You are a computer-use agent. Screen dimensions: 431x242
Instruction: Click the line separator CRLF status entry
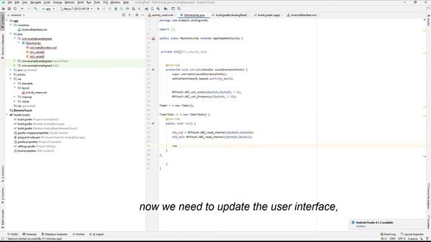point(392,239)
